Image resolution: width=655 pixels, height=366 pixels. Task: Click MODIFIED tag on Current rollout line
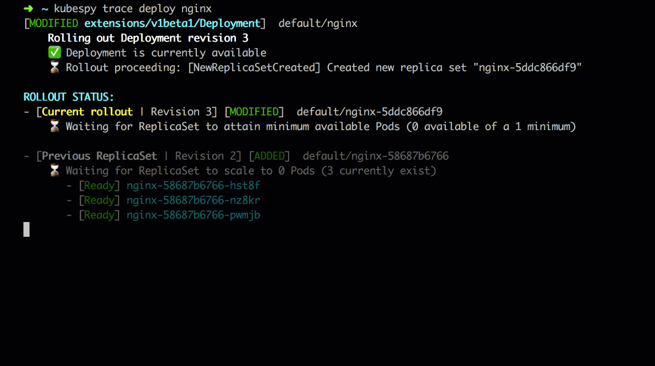tap(254, 112)
